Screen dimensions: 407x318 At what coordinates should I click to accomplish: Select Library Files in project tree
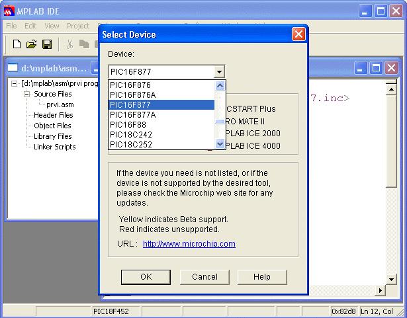coord(53,136)
